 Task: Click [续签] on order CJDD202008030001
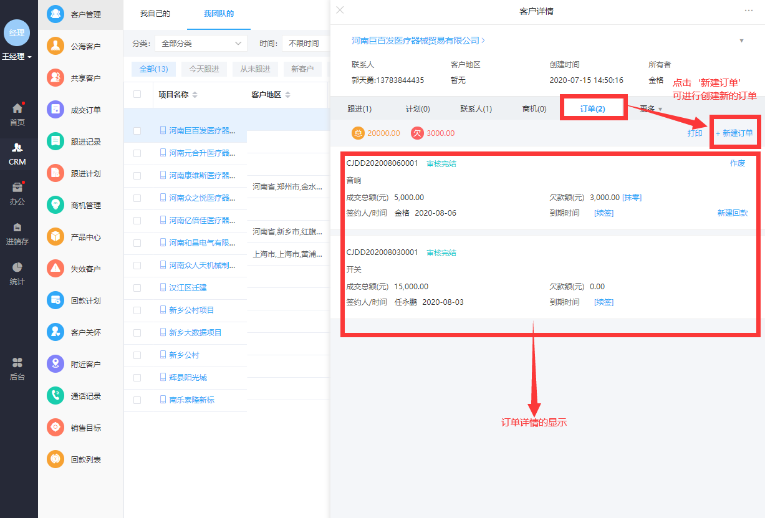[604, 302]
